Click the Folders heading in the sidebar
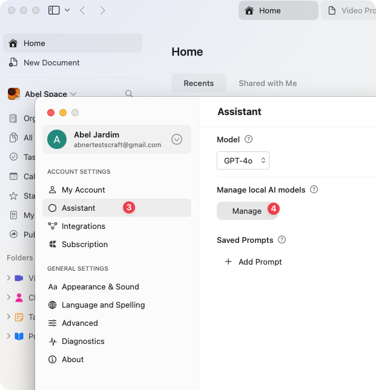Screen dimensions: 376x390 tap(19, 258)
